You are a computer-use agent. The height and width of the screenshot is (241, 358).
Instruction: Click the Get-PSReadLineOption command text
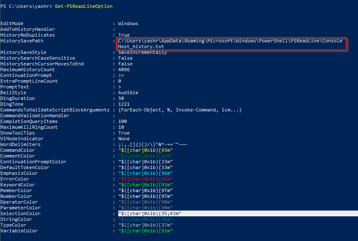coord(83,7)
